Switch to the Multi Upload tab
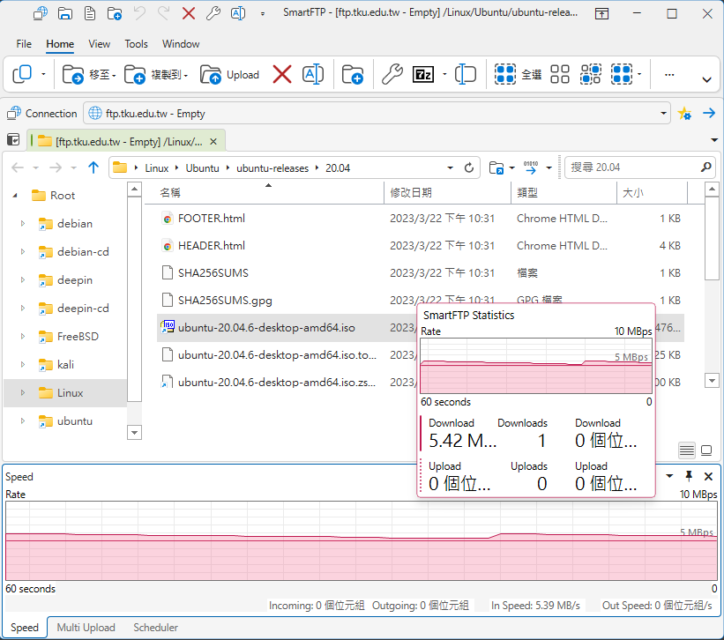 86,628
